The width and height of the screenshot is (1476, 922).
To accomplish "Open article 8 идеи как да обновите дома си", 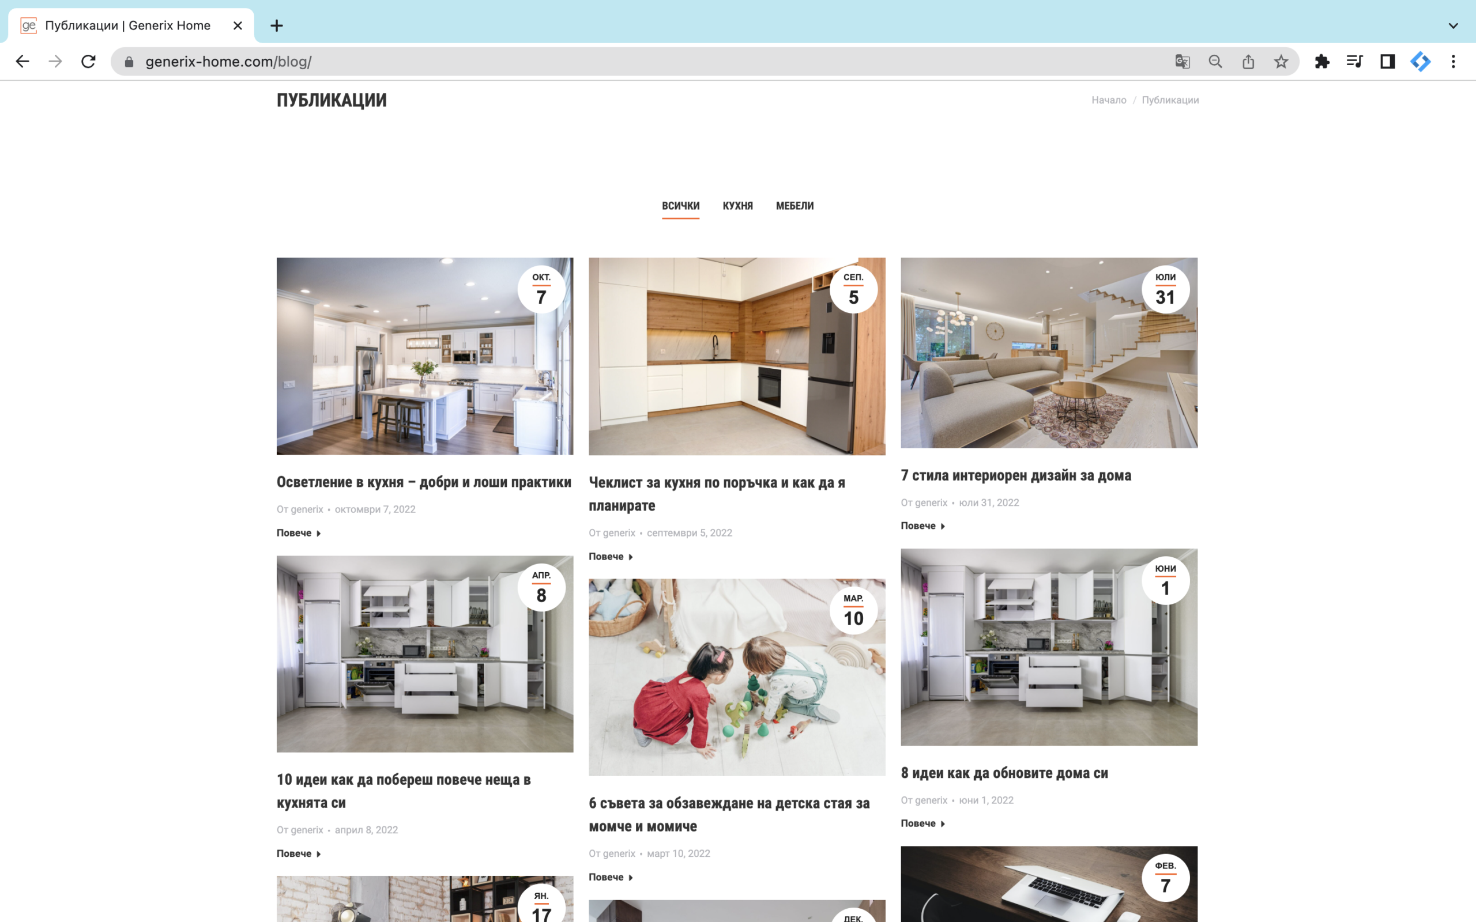I will click(x=1004, y=773).
